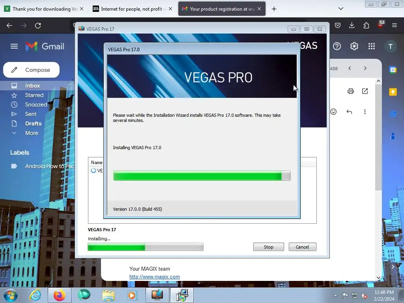Image resolution: width=404 pixels, height=303 pixels.
Task: Add an emoji reaction to the email
Action: pos(333,112)
